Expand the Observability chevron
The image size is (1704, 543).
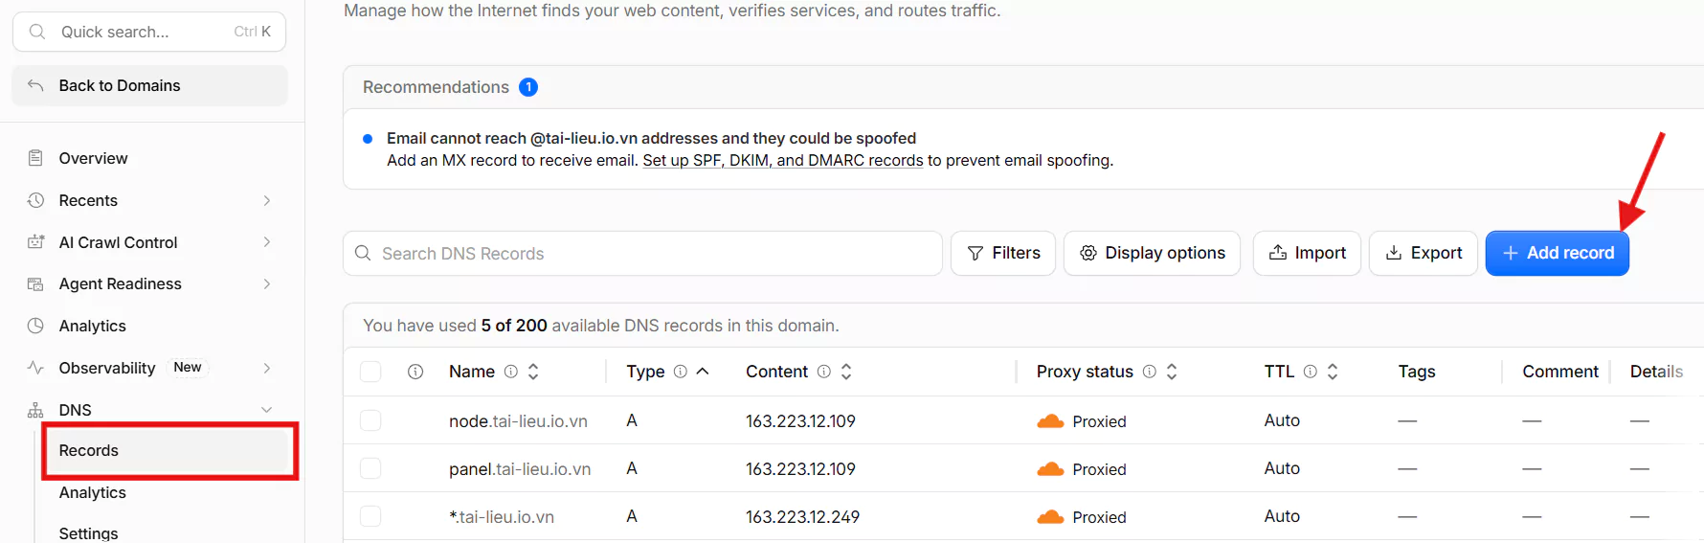pyautogui.click(x=267, y=368)
